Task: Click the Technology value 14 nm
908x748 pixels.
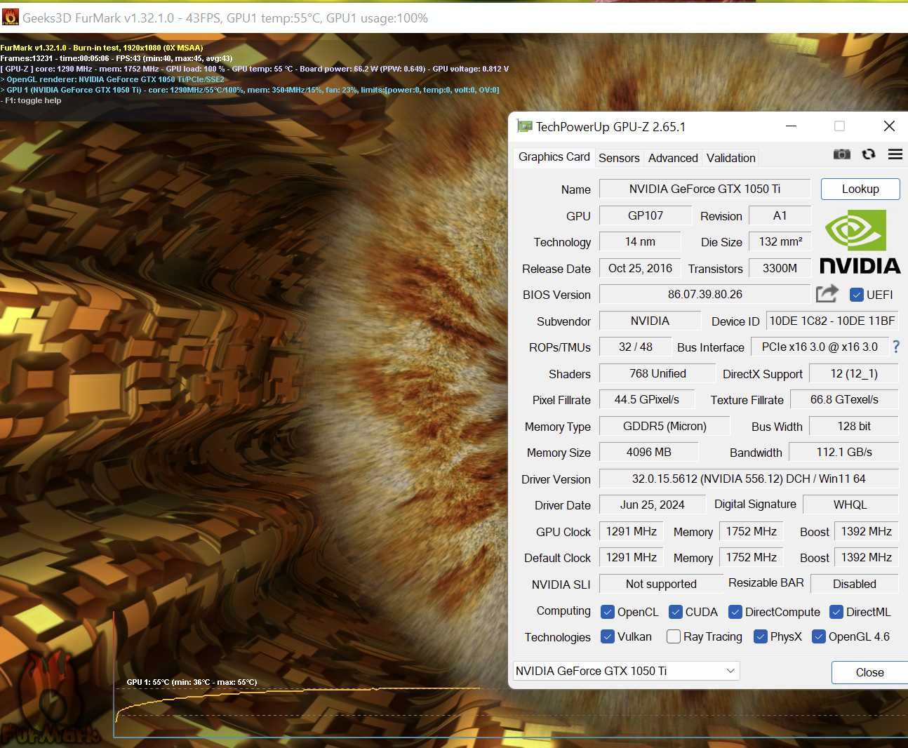Action: (640, 241)
